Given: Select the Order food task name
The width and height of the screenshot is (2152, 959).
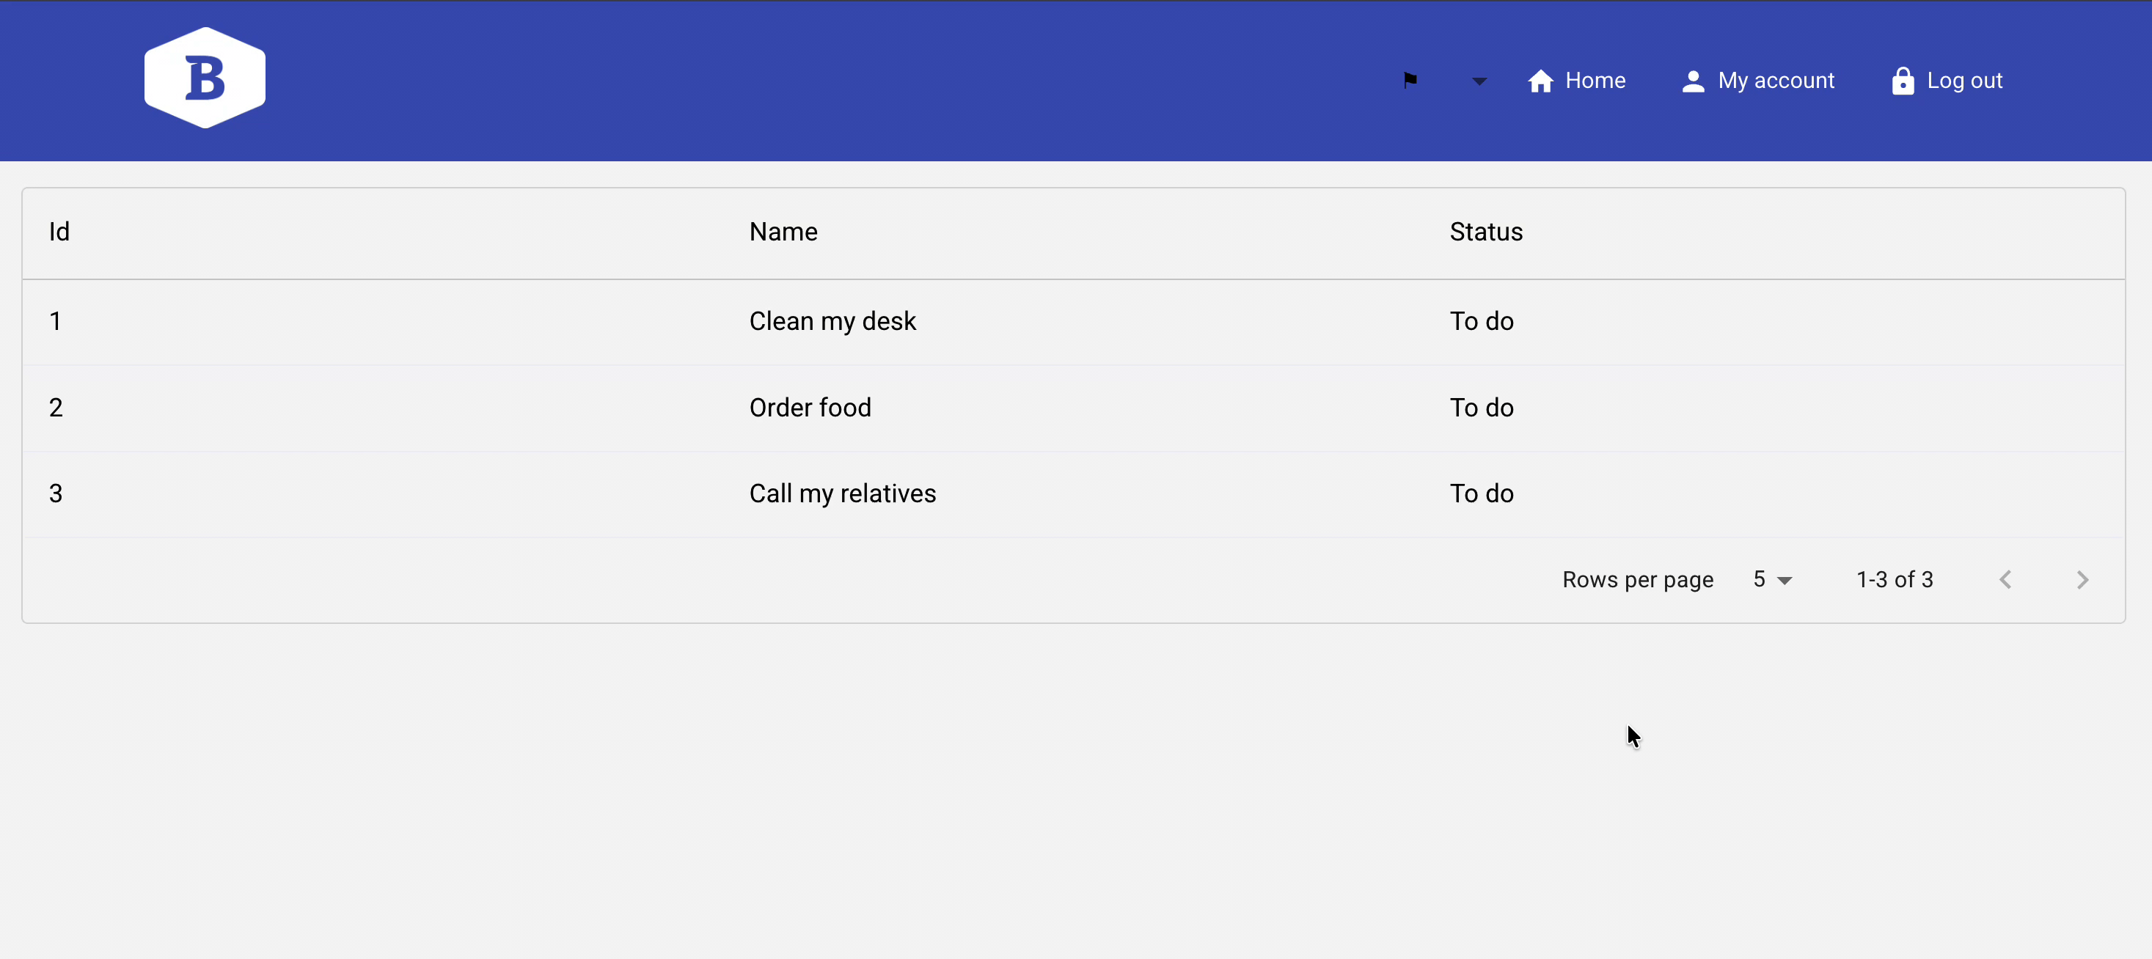Looking at the screenshot, I should pos(810,408).
